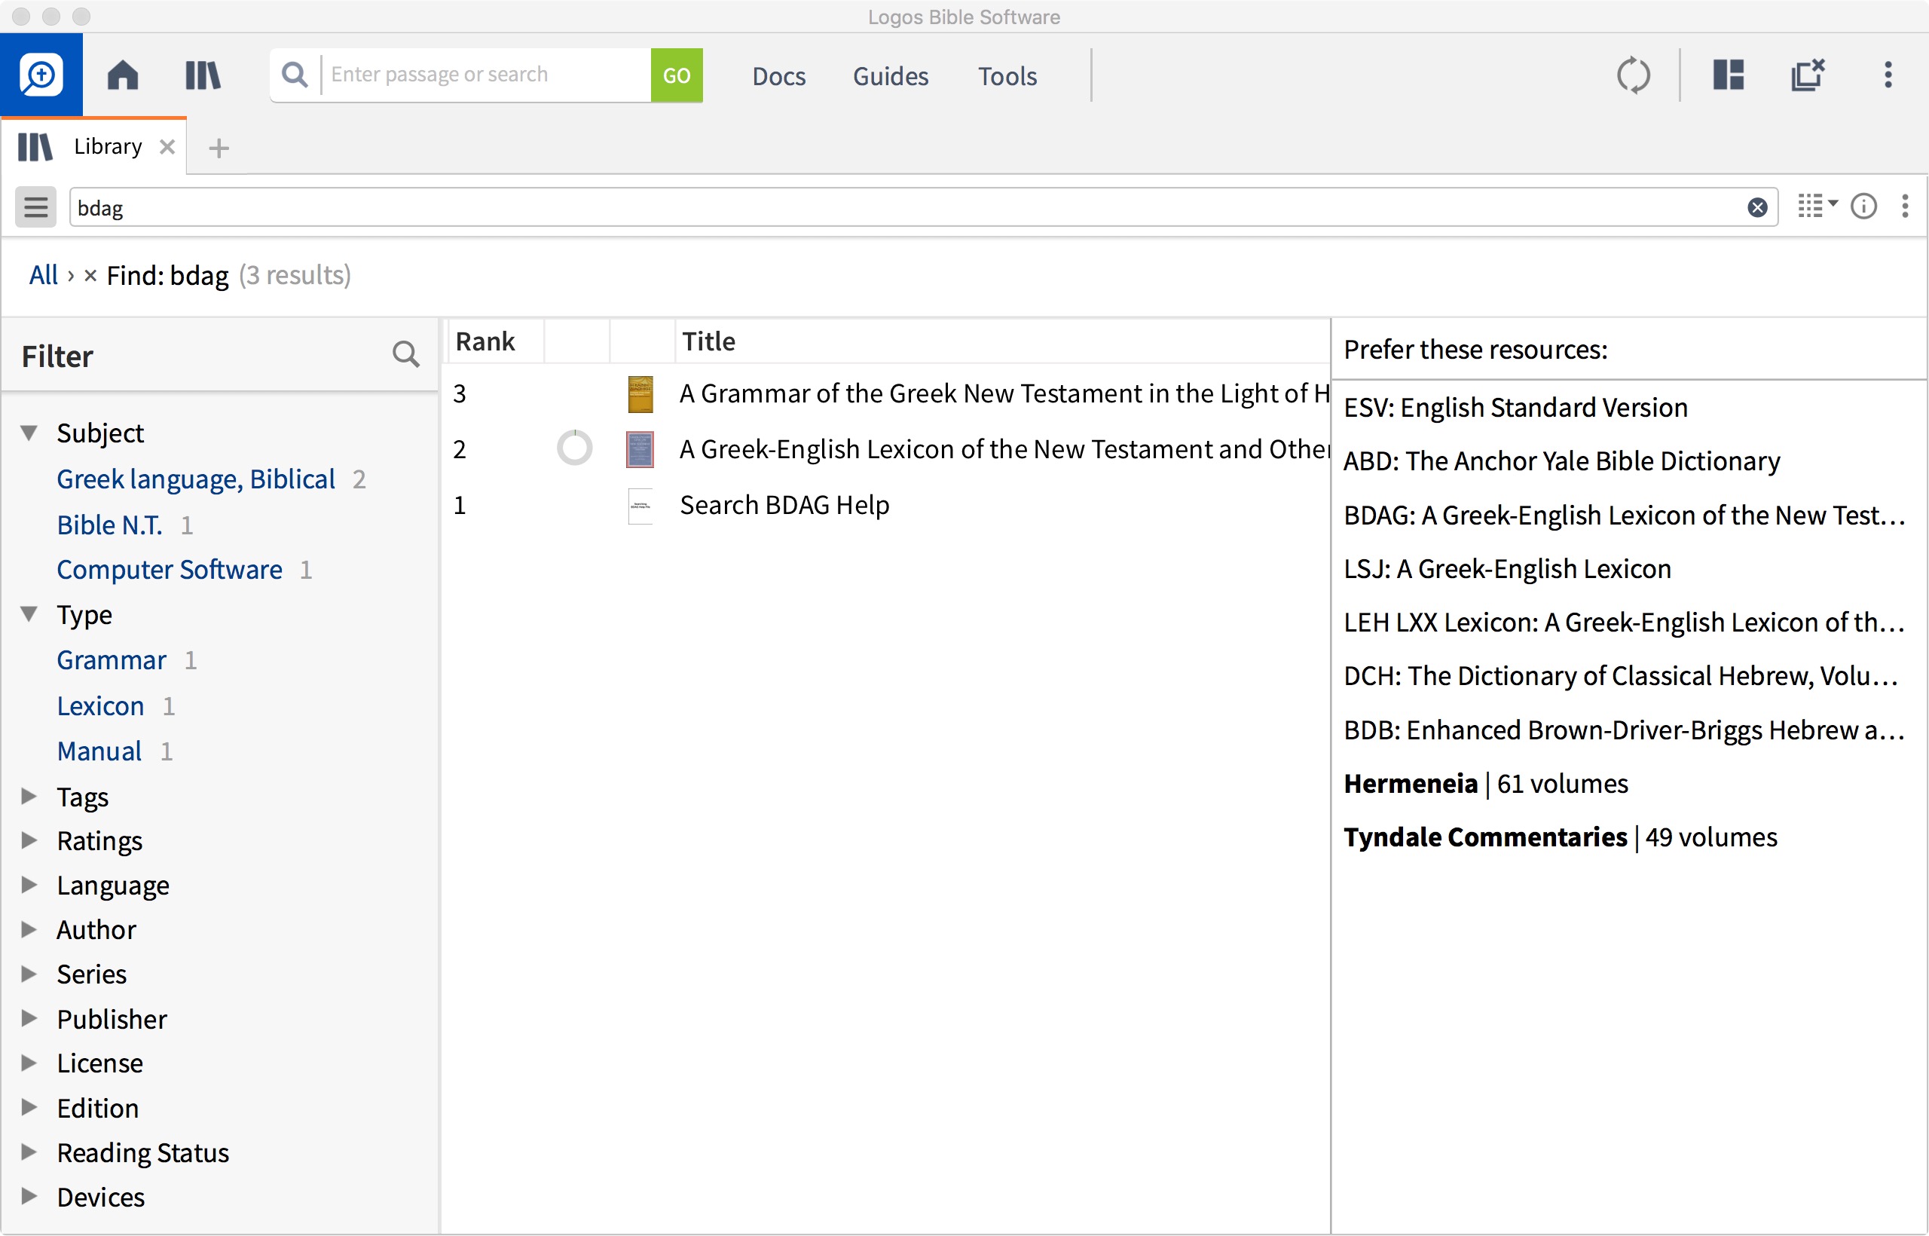The height and width of the screenshot is (1236, 1929).
Task: Expand the License filter section
Action: pyautogui.click(x=29, y=1063)
